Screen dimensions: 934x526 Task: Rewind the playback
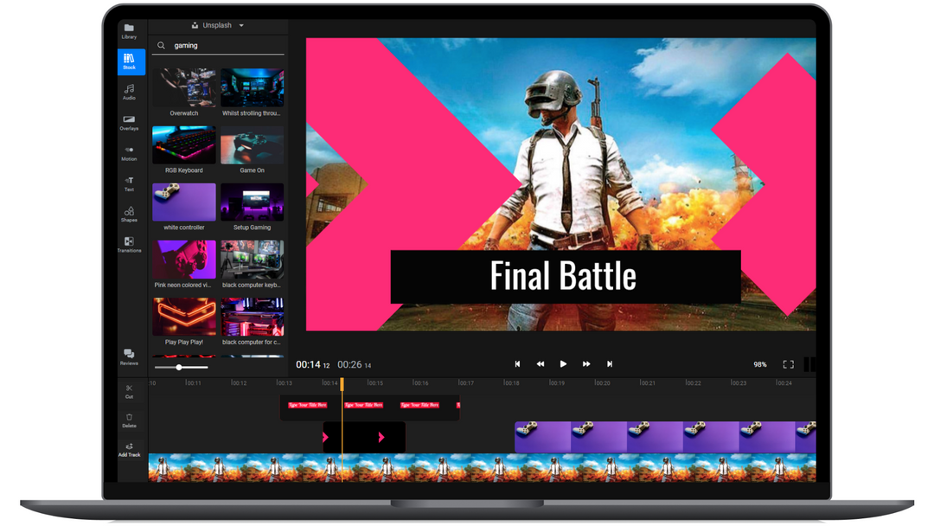coord(541,364)
